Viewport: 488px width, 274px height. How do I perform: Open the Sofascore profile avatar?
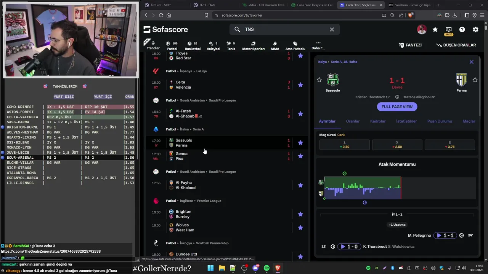pyautogui.click(x=422, y=29)
